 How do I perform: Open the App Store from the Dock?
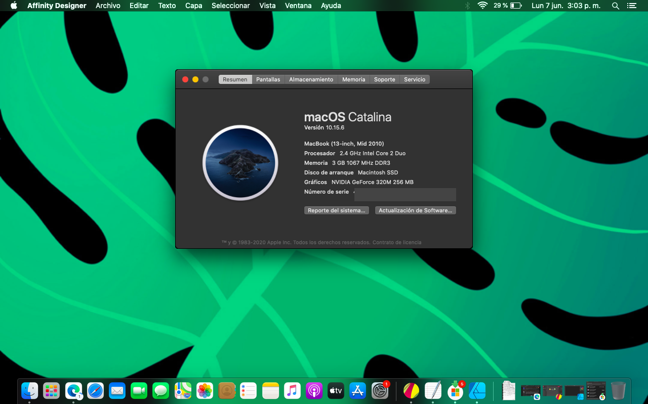pos(358,390)
